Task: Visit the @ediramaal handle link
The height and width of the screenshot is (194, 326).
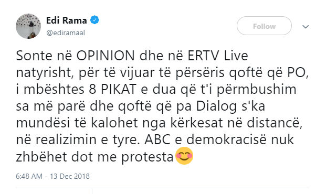Action: click(x=66, y=33)
